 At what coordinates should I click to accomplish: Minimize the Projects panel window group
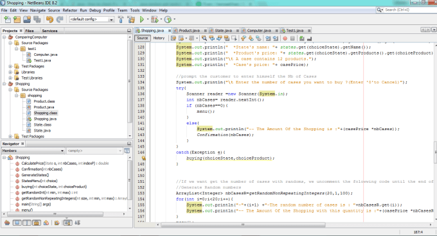click(129, 31)
